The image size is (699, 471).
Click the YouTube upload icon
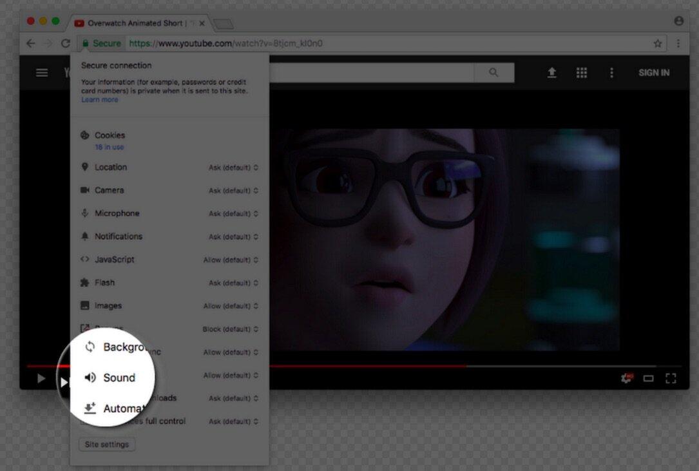pos(551,73)
